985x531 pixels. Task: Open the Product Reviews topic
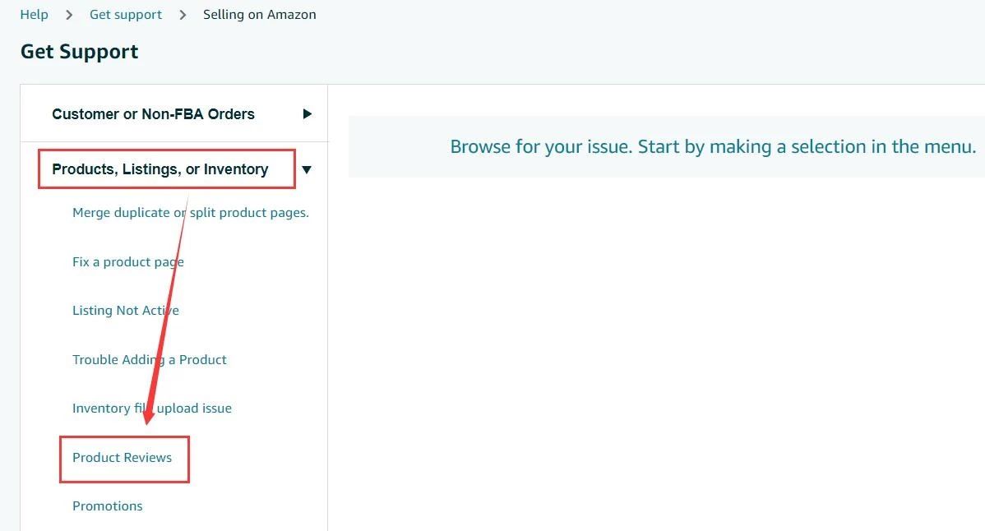[122, 458]
